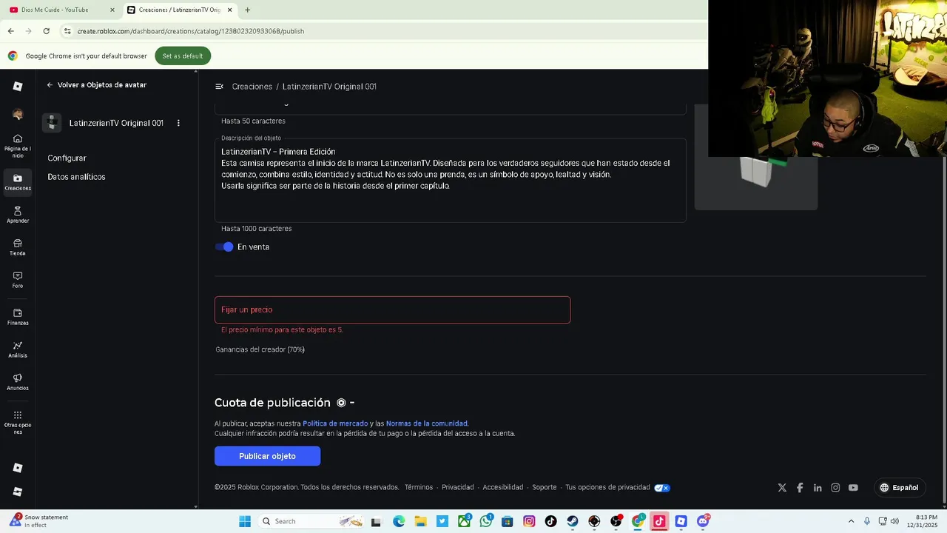
Task: Click the address bar URL
Action: 191,31
